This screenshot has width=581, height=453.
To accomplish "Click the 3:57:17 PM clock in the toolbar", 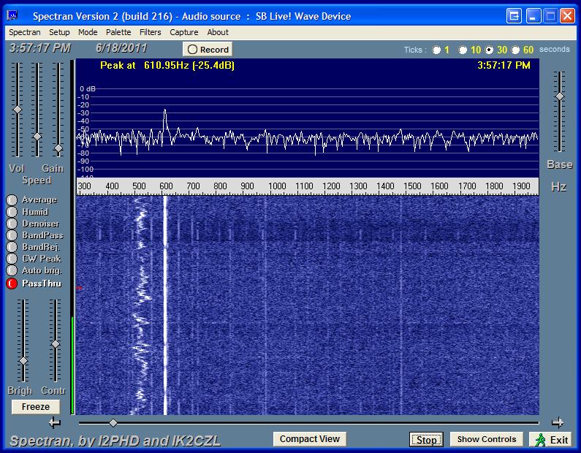I will pyautogui.click(x=39, y=48).
